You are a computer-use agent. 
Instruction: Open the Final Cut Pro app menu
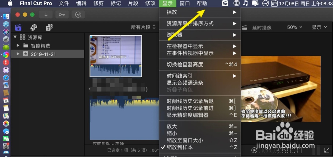click(x=36, y=3)
